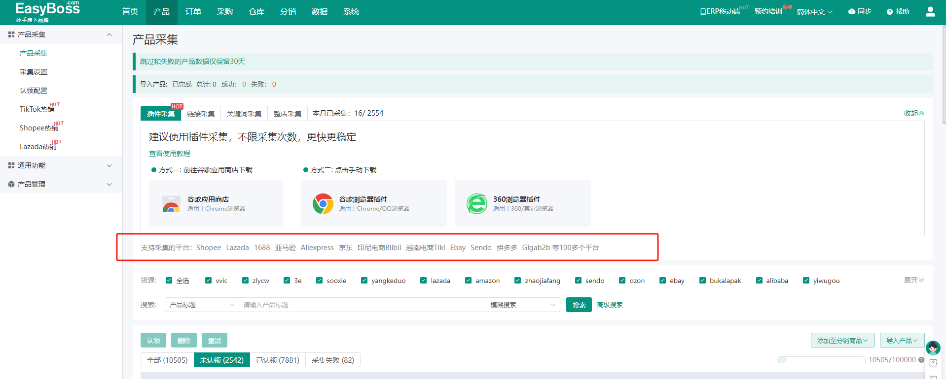Toggle the 全选 checkbox
Screen dimensions: 946x379
[169, 281]
